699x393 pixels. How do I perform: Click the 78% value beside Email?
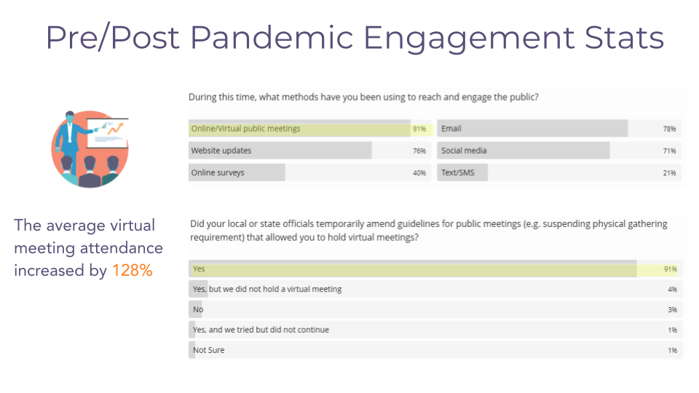[x=669, y=129]
